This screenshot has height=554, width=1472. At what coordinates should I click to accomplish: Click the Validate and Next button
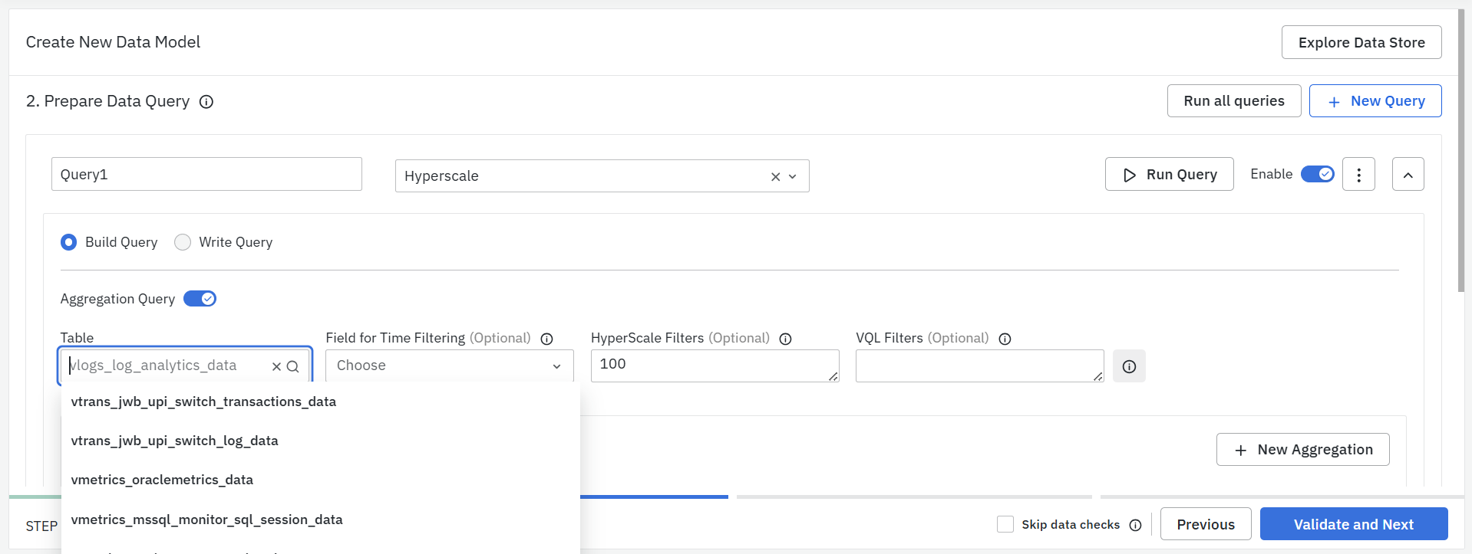(x=1353, y=524)
